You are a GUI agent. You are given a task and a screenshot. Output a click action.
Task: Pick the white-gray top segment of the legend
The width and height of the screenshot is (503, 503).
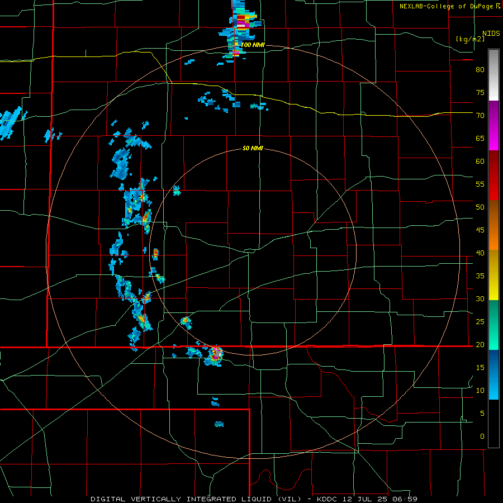tap(493, 75)
